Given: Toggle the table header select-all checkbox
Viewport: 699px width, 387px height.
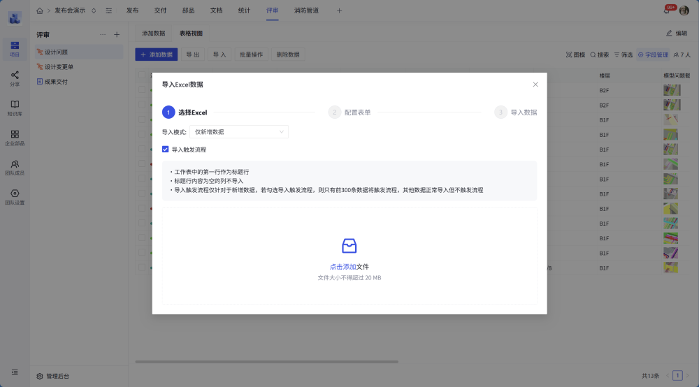Looking at the screenshot, I should 141,75.
